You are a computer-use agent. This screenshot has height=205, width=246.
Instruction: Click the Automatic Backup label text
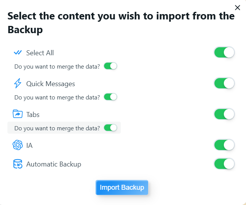click(x=54, y=165)
